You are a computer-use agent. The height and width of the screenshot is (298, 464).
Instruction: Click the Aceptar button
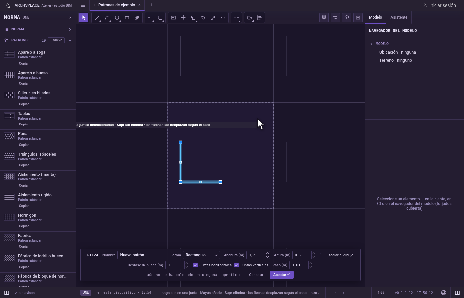282,275
